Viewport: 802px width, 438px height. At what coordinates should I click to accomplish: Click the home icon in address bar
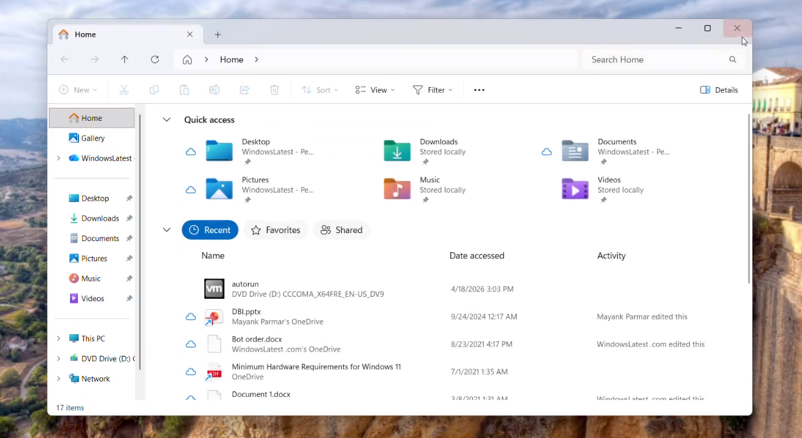pos(187,60)
